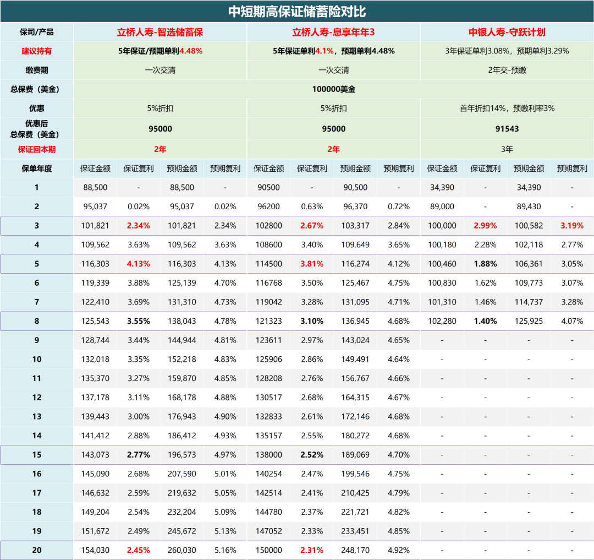Click the 首年折扣14%，预缴利率3% discount cell

coord(507,108)
